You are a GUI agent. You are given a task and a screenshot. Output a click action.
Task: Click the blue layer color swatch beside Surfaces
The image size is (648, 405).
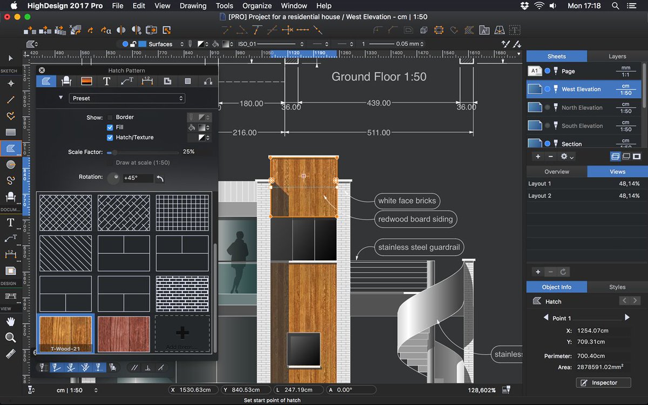click(x=143, y=44)
